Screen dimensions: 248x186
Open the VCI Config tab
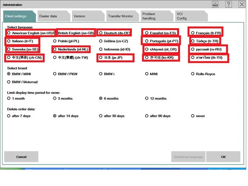pos(191,16)
